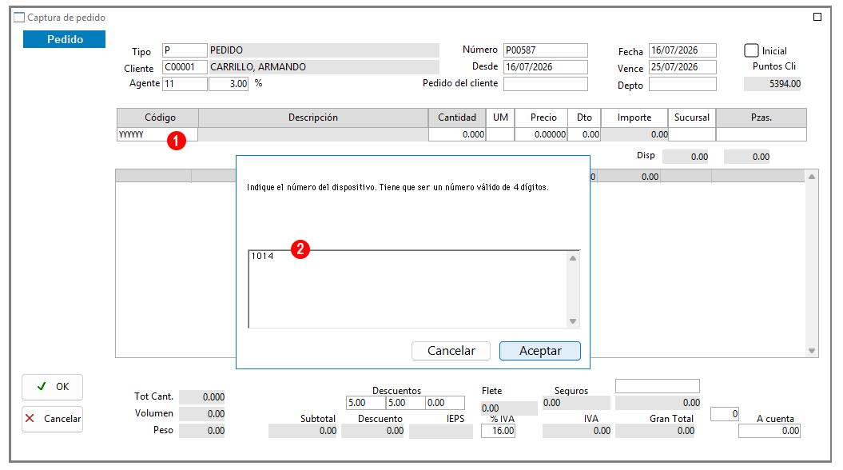843x470 pixels.
Task: Click the Agente field with value 11
Action: [185, 84]
